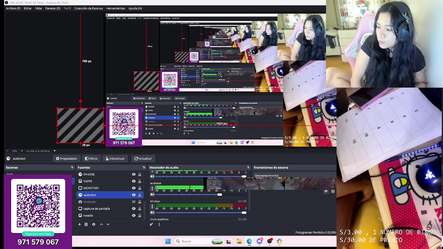Pop out the Escenas dock
This screenshot has height=249, width=443.
(x=72, y=167)
